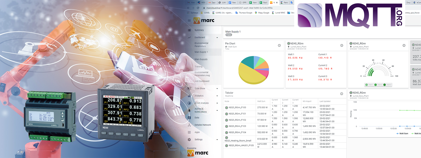Screen dimensions: 421x158
Task: Expand the Slide Show section arrow
Action: pyautogui.click(x=217, y=88)
